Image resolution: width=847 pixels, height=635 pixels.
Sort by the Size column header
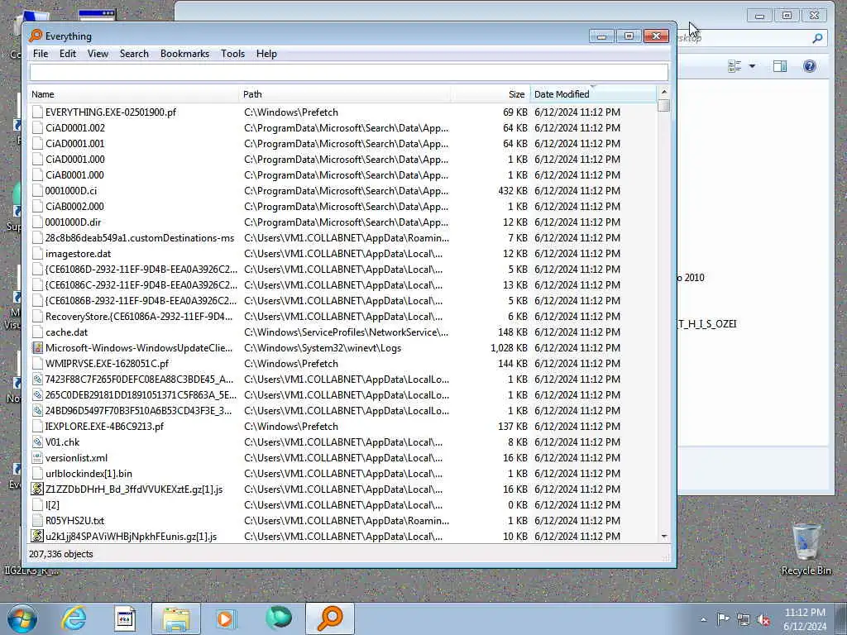pos(490,94)
